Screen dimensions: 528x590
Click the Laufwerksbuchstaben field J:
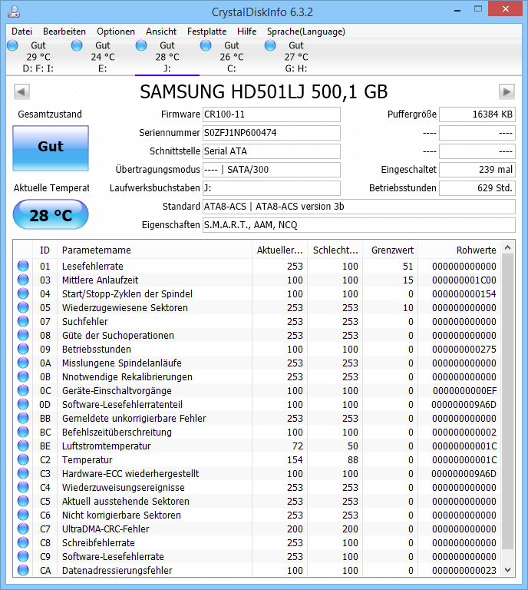(272, 188)
